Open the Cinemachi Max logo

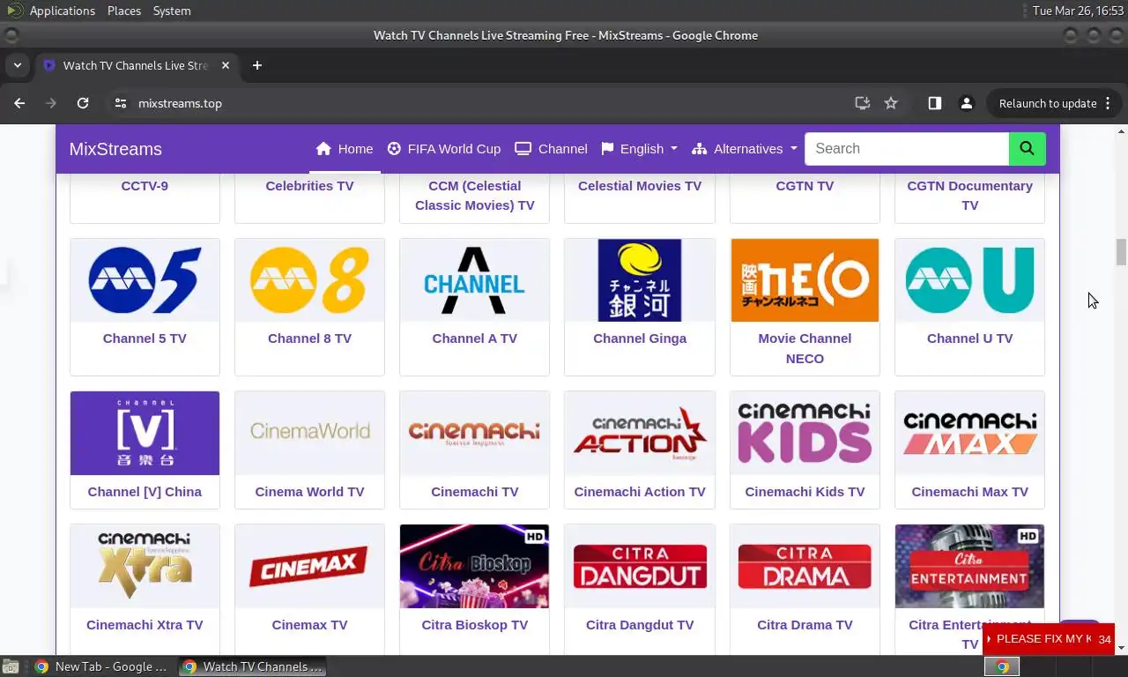pos(969,433)
